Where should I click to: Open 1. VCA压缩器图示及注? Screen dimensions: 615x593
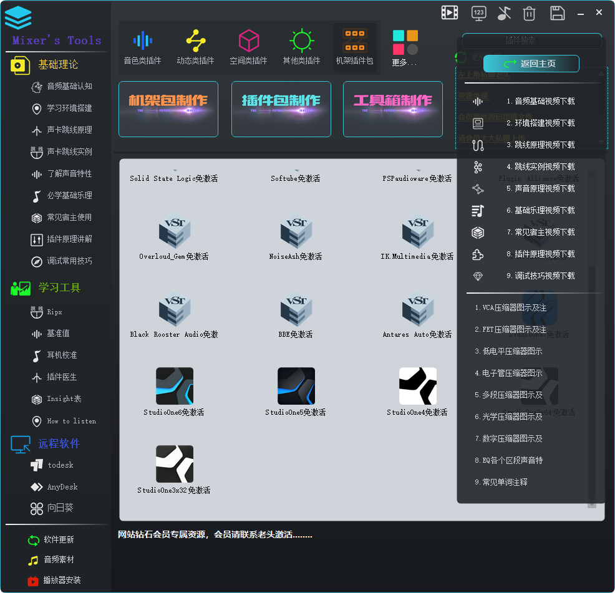[510, 308]
